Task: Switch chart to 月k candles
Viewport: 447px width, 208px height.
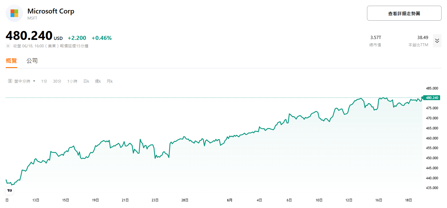Action: (110, 81)
